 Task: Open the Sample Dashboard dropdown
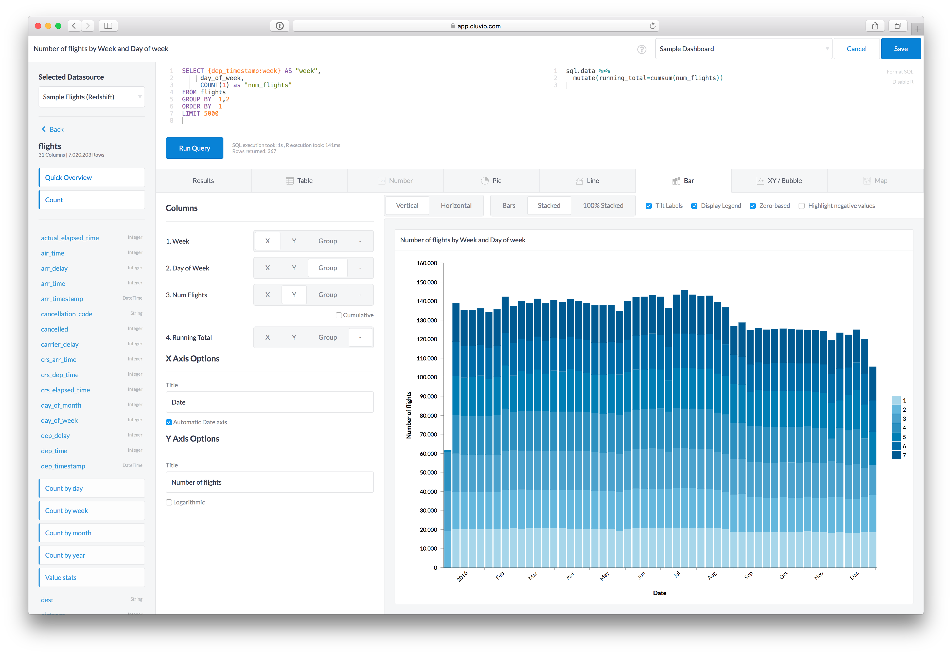[x=744, y=49]
